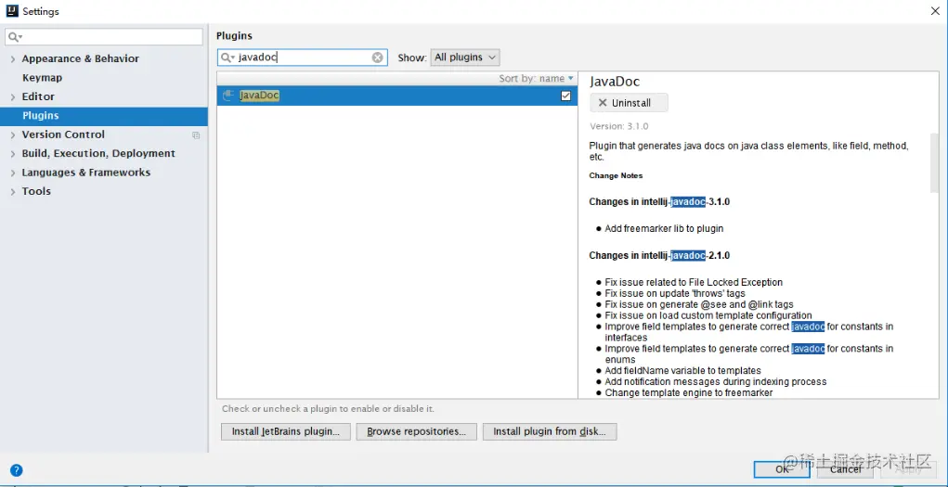The width and height of the screenshot is (948, 487).
Task: Expand the Tools settings node
Action: coord(13,191)
